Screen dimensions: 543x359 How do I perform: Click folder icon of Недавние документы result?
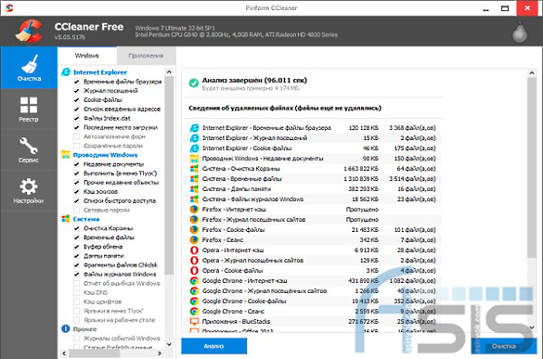(194, 159)
